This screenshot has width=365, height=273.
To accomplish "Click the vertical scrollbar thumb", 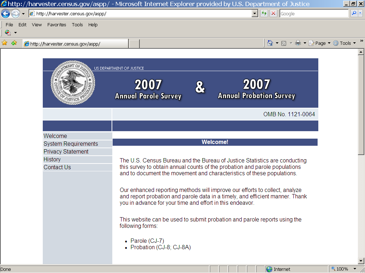I will [x=361, y=105].
